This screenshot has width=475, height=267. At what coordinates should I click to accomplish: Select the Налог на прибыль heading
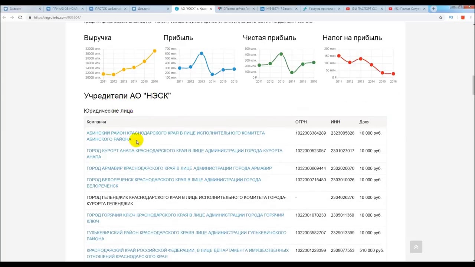[x=352, y=38]
